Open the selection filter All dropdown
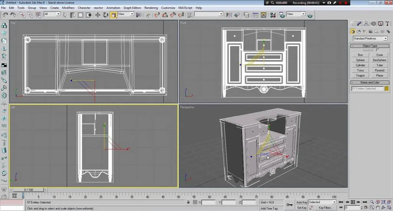 pyautogui.click(x=52, y=14)
